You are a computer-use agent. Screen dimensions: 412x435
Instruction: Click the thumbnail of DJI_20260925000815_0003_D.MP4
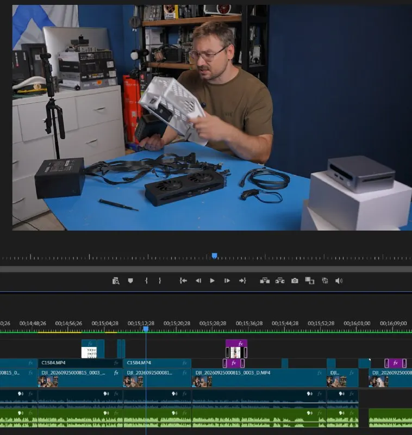click(x=202, y=381)
